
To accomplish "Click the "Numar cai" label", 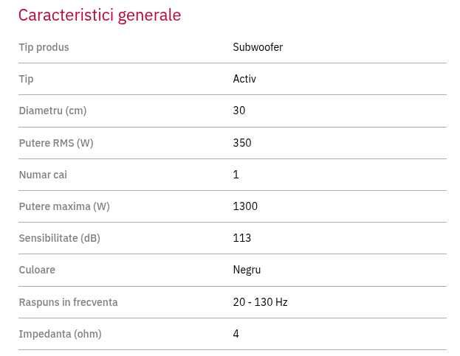I will [x=43, y=175].
